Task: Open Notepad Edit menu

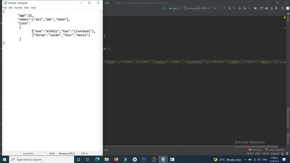Action: 11,8
